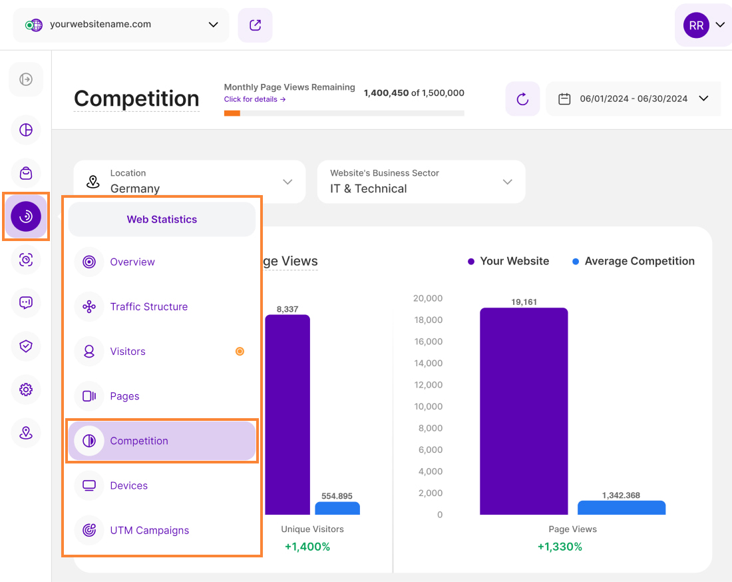Click the sidebar collapse arrow icon

(x=26, y=80)
